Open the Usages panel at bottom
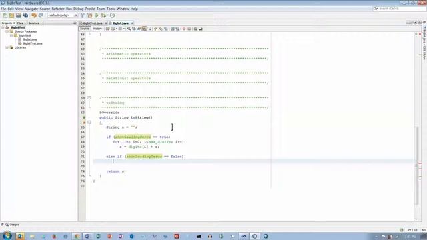 12,225
